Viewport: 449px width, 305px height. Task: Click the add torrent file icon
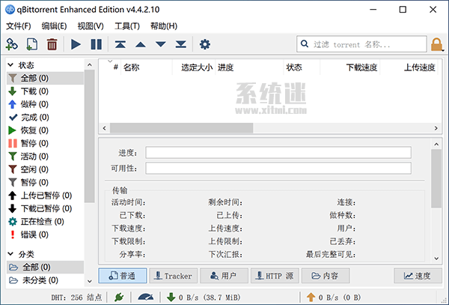[x=31, y=44]
